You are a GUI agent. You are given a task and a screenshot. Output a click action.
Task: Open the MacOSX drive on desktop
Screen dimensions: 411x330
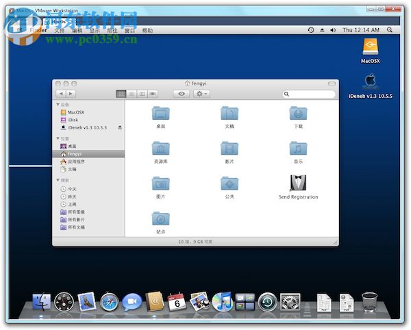click(x=370, y=47)
